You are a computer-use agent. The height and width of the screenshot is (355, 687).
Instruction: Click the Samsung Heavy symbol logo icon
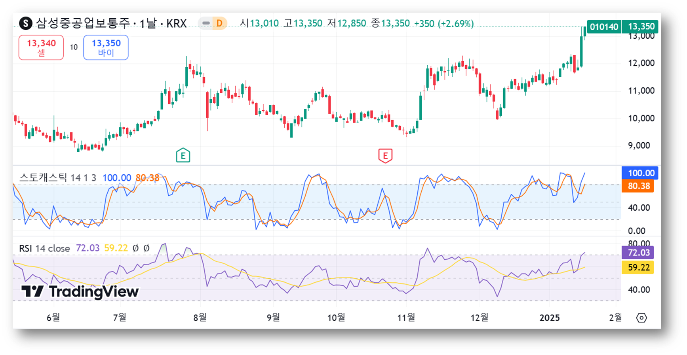pyautogui.click(x=26, y=23)
